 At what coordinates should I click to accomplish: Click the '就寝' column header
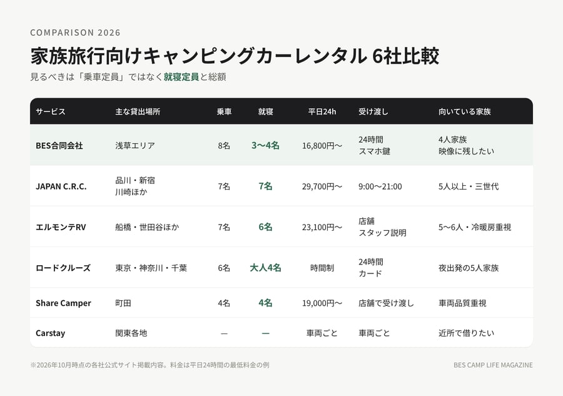(265, 111)
